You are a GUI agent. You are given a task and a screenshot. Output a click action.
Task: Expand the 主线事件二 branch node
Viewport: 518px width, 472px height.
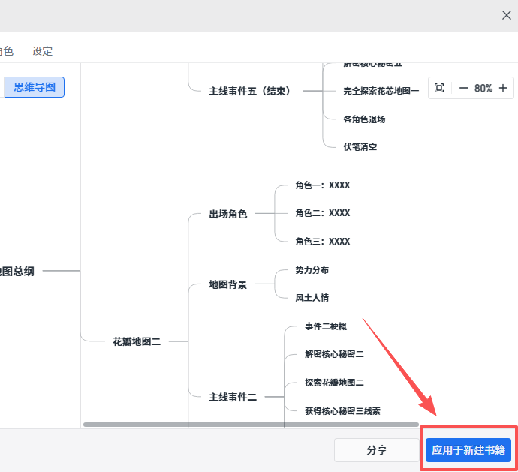tap(233, 398)
